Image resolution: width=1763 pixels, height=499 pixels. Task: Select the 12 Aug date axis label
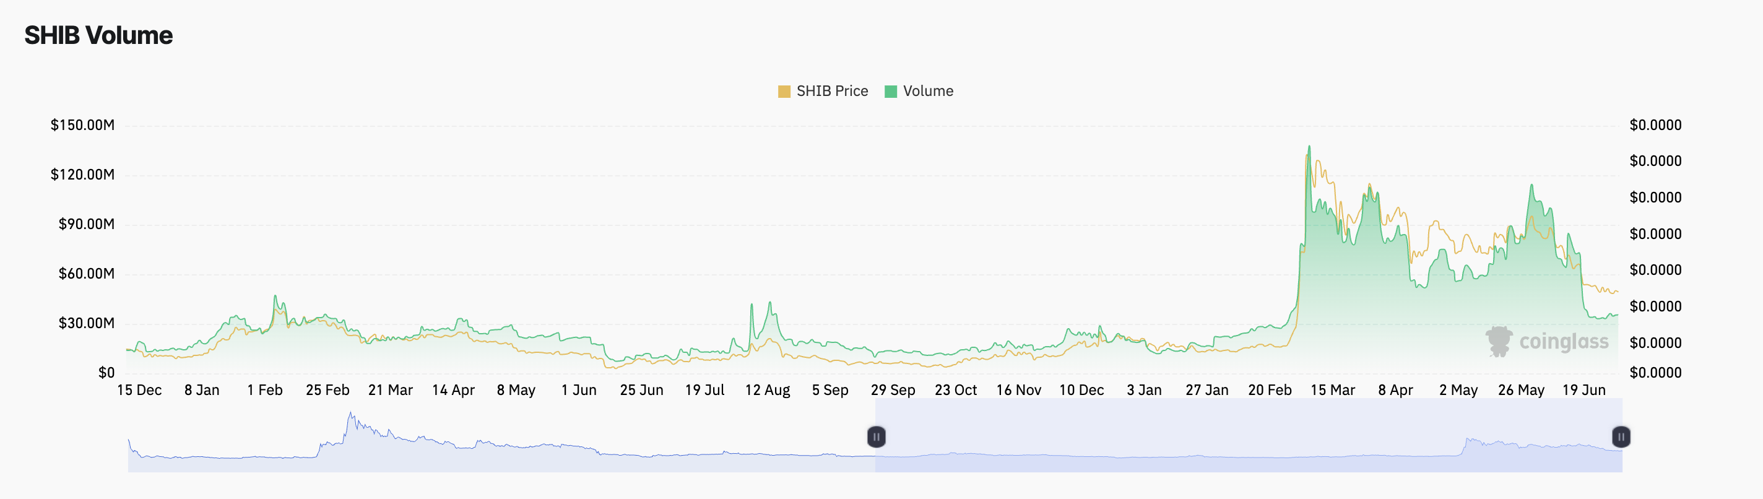tap(767, 390)
